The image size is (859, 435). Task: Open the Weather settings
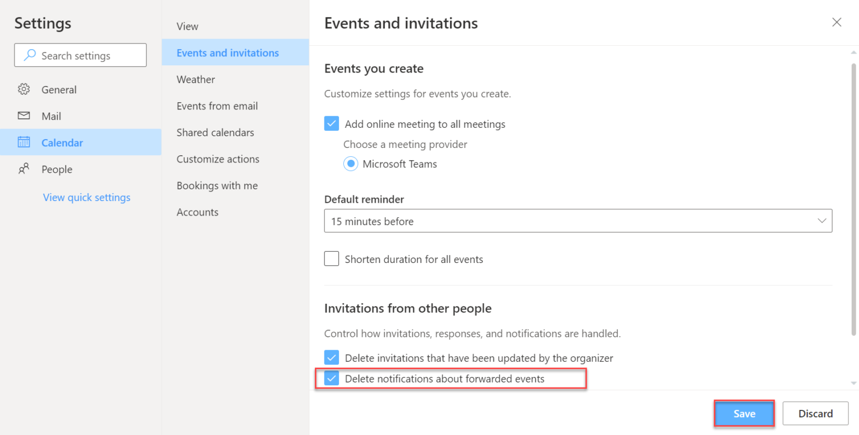[x=235, y=79]
